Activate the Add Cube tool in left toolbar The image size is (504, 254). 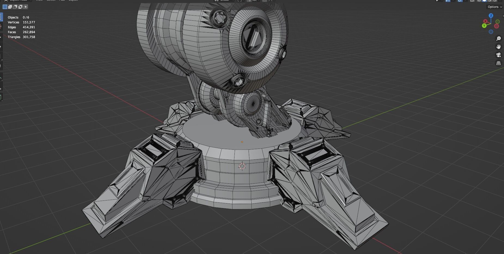pyautogui.click(x=1, y=97)
